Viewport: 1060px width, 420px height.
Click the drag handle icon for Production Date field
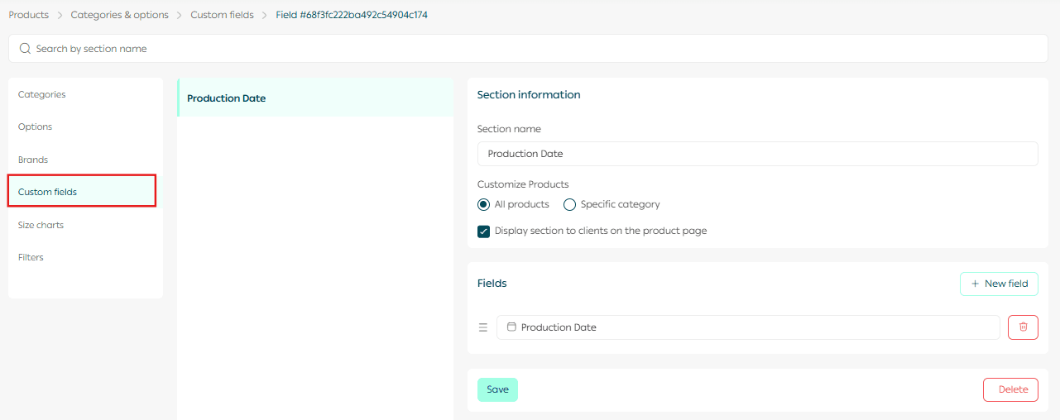point(483,327)
